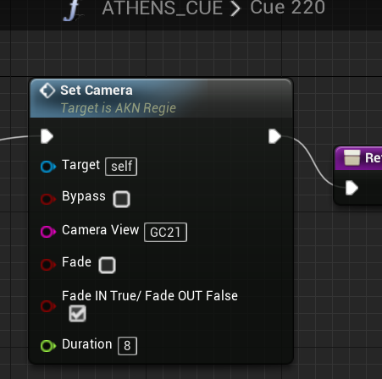Click the Return node icon

(x=352, y=157)
